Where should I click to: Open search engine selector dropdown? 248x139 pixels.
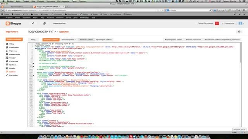click(x=168, y=10)
